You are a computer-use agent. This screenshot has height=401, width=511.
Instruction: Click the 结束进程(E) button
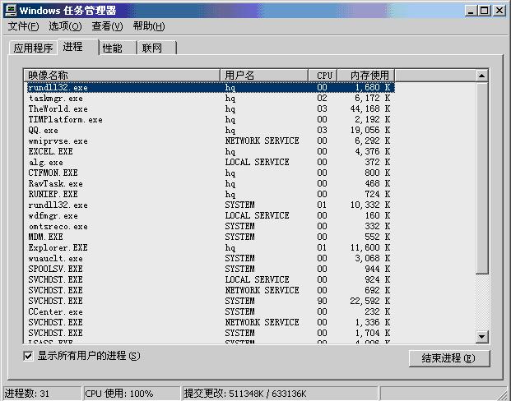[449, 358]
